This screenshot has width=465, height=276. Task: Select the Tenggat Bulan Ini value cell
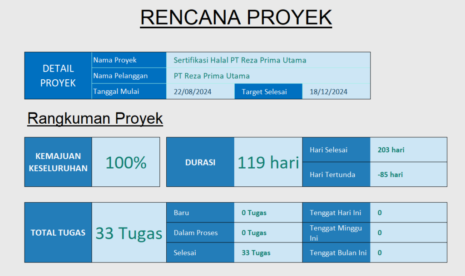pos(408,253)
